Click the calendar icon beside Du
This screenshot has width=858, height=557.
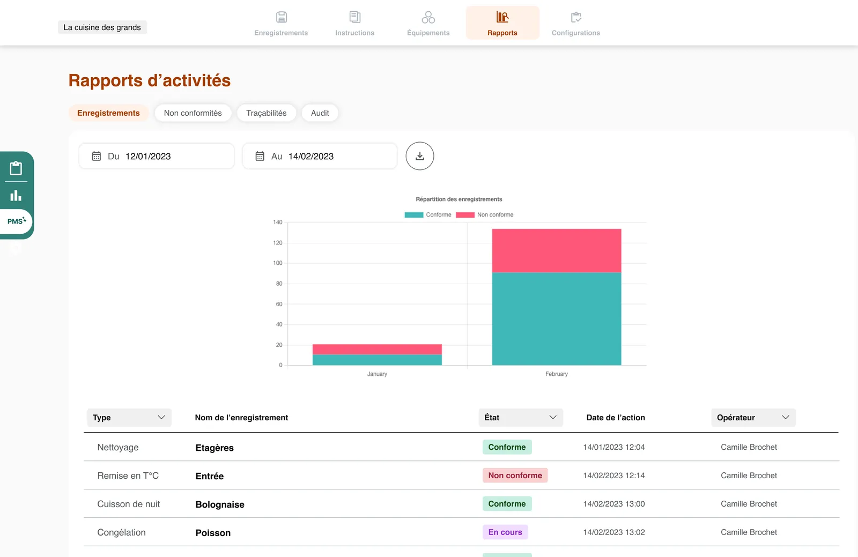pyautogui.click(x=97, y=156)
